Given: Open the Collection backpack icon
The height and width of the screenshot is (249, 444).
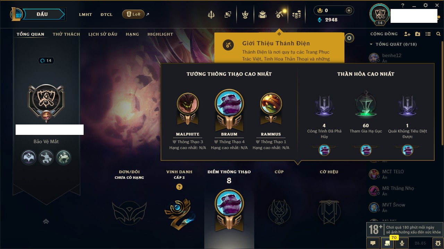Looking at the screenshot, I should [x=263, y=15].
